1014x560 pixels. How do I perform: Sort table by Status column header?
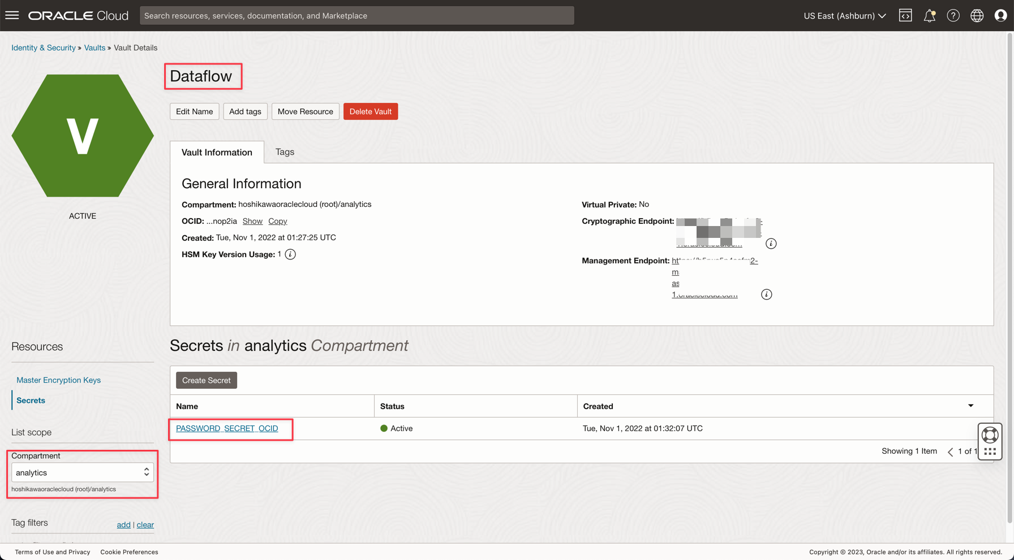[392, 406]
